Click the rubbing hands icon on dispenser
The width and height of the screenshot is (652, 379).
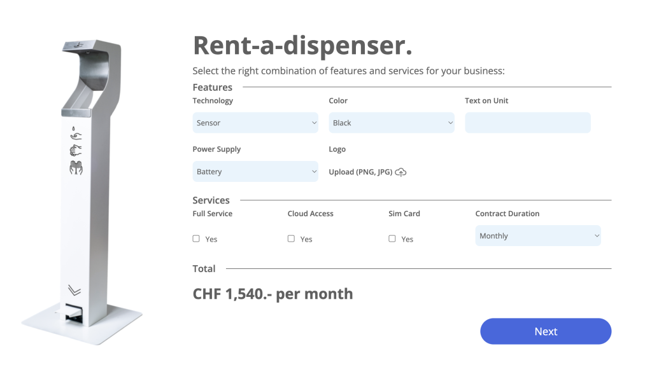click(x=76, y=150)
